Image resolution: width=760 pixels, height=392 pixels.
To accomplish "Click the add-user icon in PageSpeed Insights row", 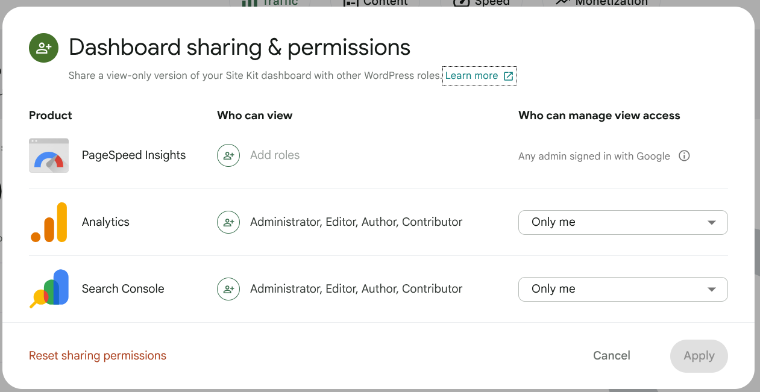I will [x=228, y=155].
